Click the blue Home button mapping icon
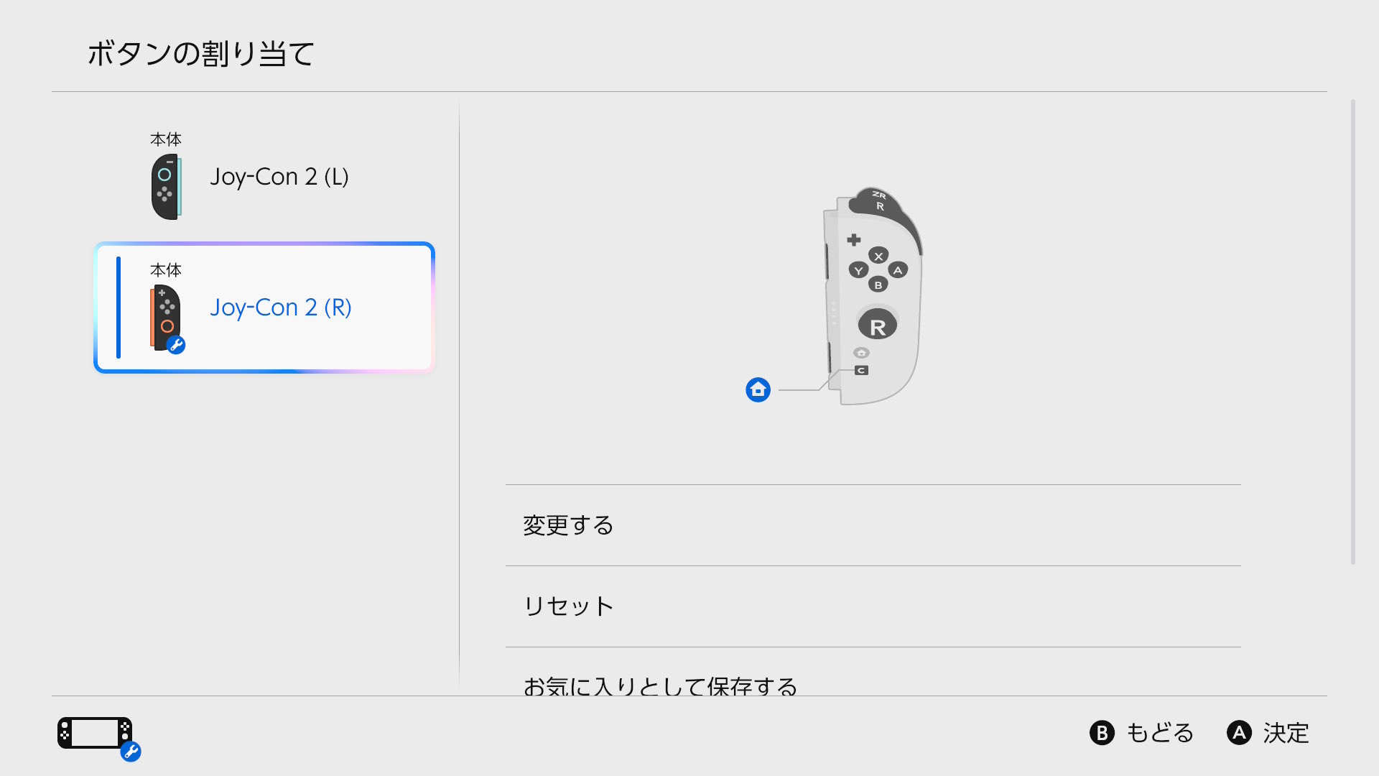Viewport: 1379px width, 776px height. 758,389
